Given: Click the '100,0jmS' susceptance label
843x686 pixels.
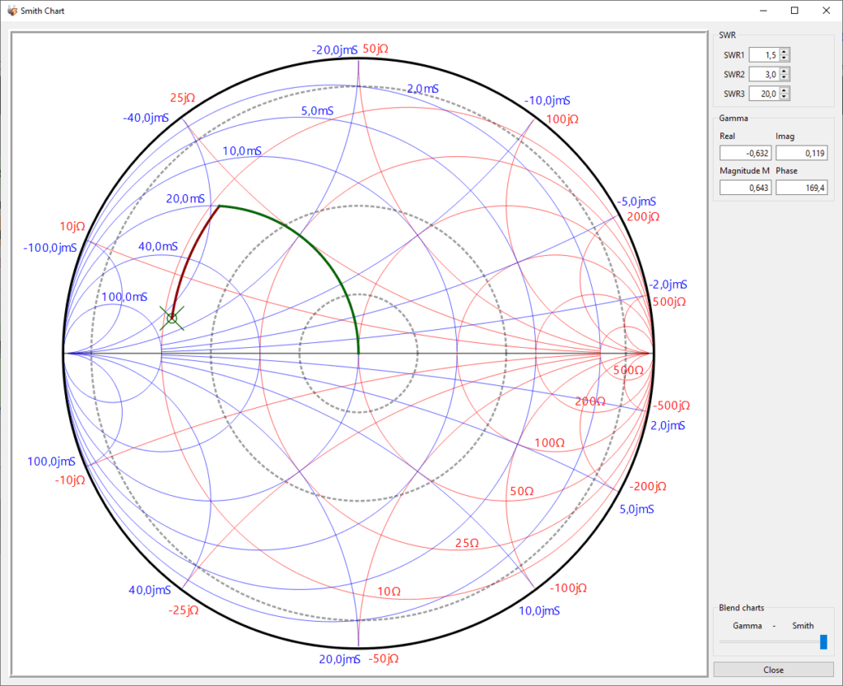Looking at the screenshot, I should pos(51,461).
